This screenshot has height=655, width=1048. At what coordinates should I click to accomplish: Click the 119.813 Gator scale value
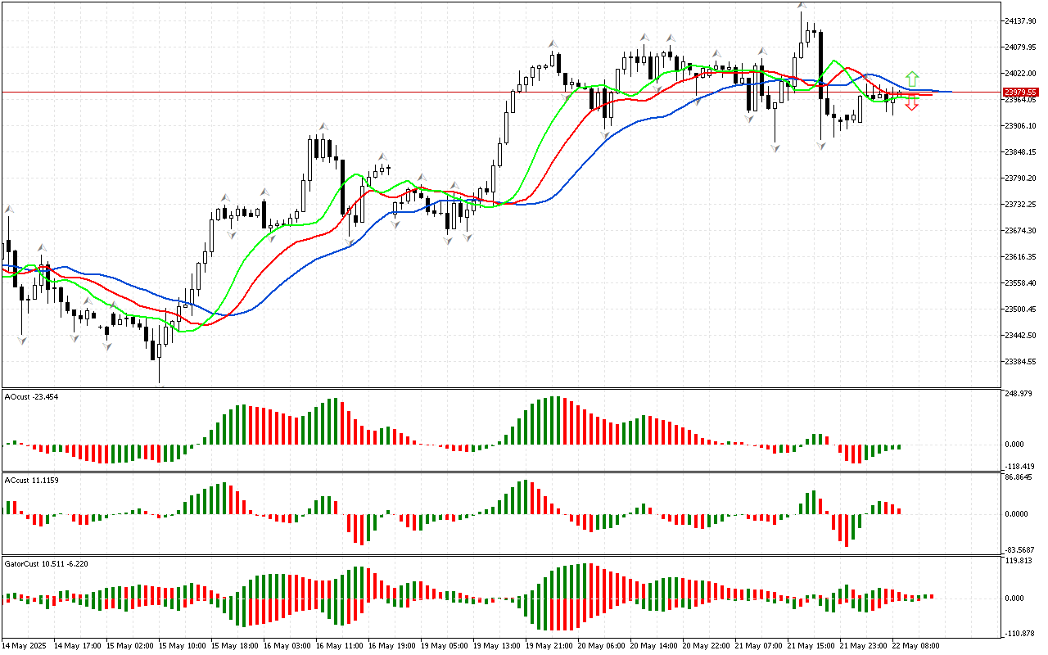click(1019, 561)
